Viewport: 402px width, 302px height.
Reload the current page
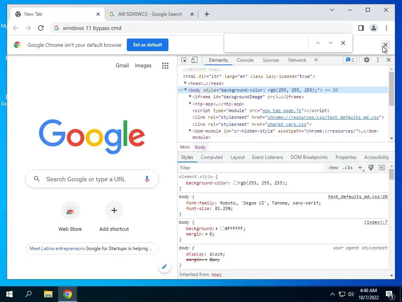pos(41,28)
